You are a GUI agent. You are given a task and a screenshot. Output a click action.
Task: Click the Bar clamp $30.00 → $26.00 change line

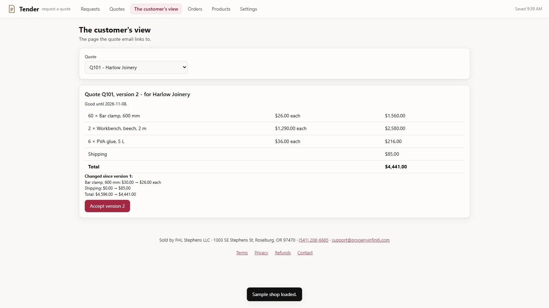(123, 182)
